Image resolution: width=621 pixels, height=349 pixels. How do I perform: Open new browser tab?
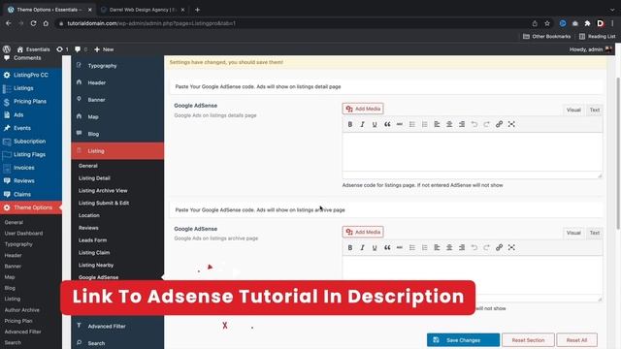(197, 10)
